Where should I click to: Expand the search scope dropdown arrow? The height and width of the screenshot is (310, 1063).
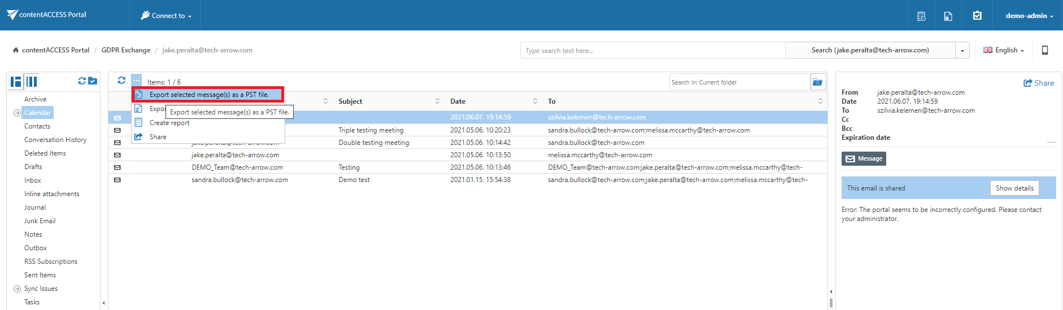(x=962, y=51)
